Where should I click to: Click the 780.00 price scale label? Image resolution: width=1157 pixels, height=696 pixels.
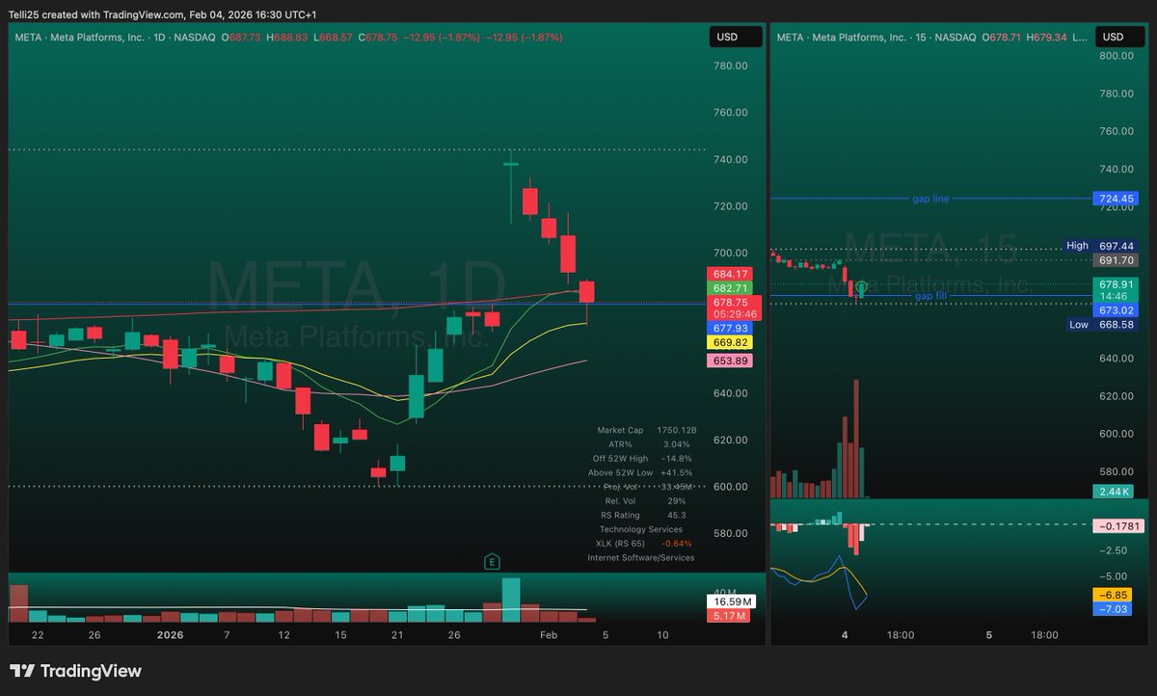coord(730,66)
